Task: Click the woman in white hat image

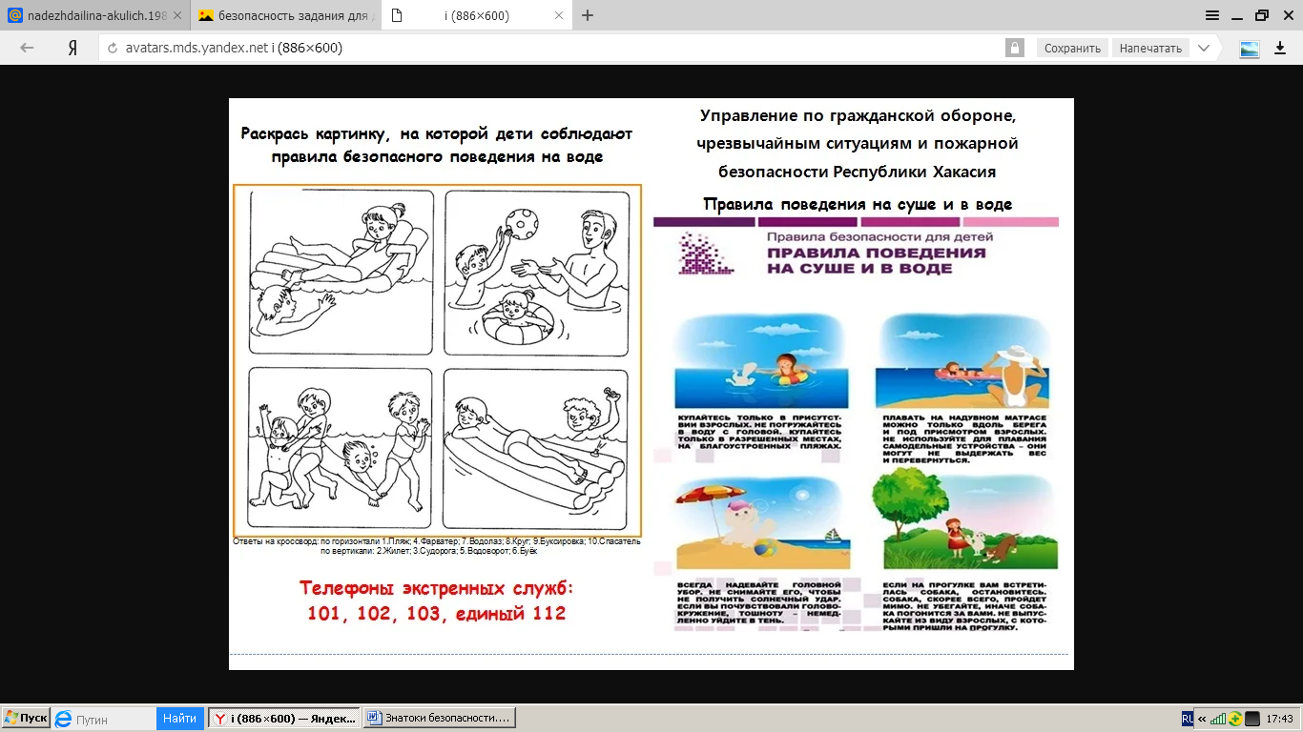Action: click(963, 361)
